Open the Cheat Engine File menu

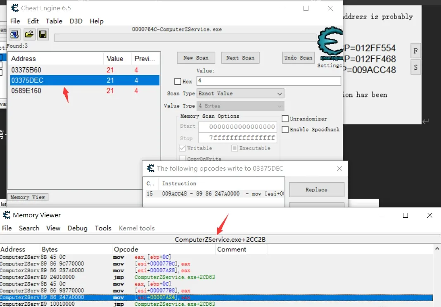[x=15, y=21]
